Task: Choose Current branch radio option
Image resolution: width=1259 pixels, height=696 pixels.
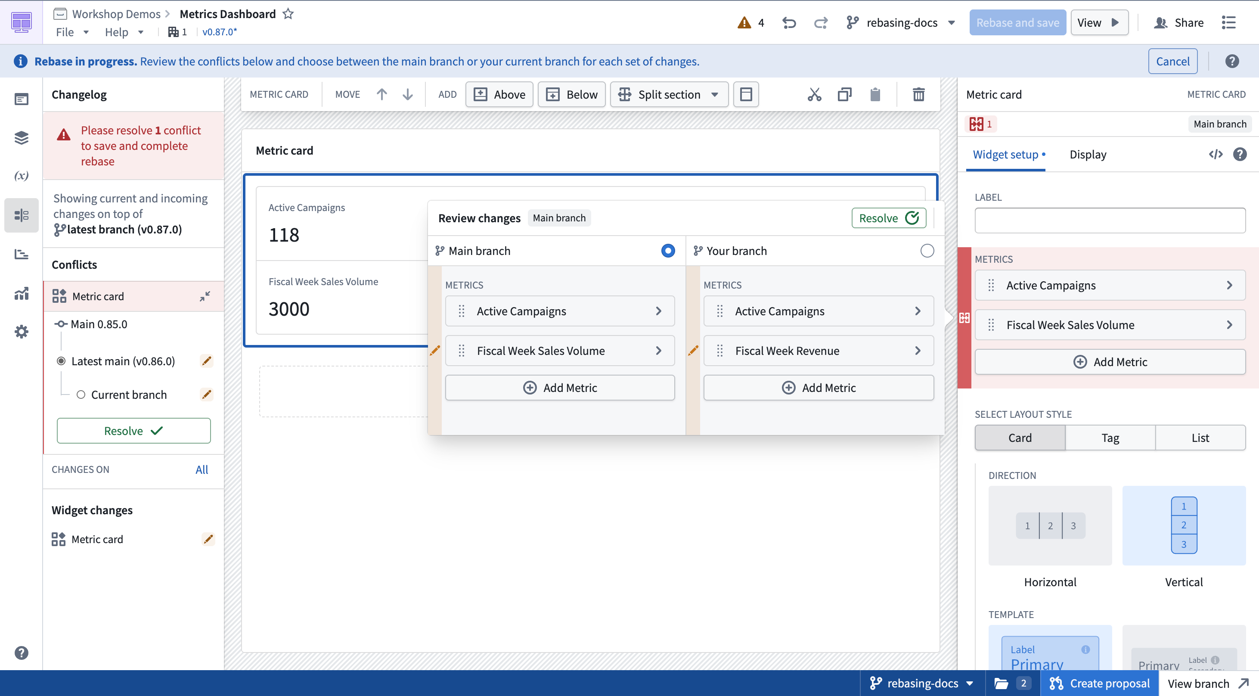Action: point(81,395)
